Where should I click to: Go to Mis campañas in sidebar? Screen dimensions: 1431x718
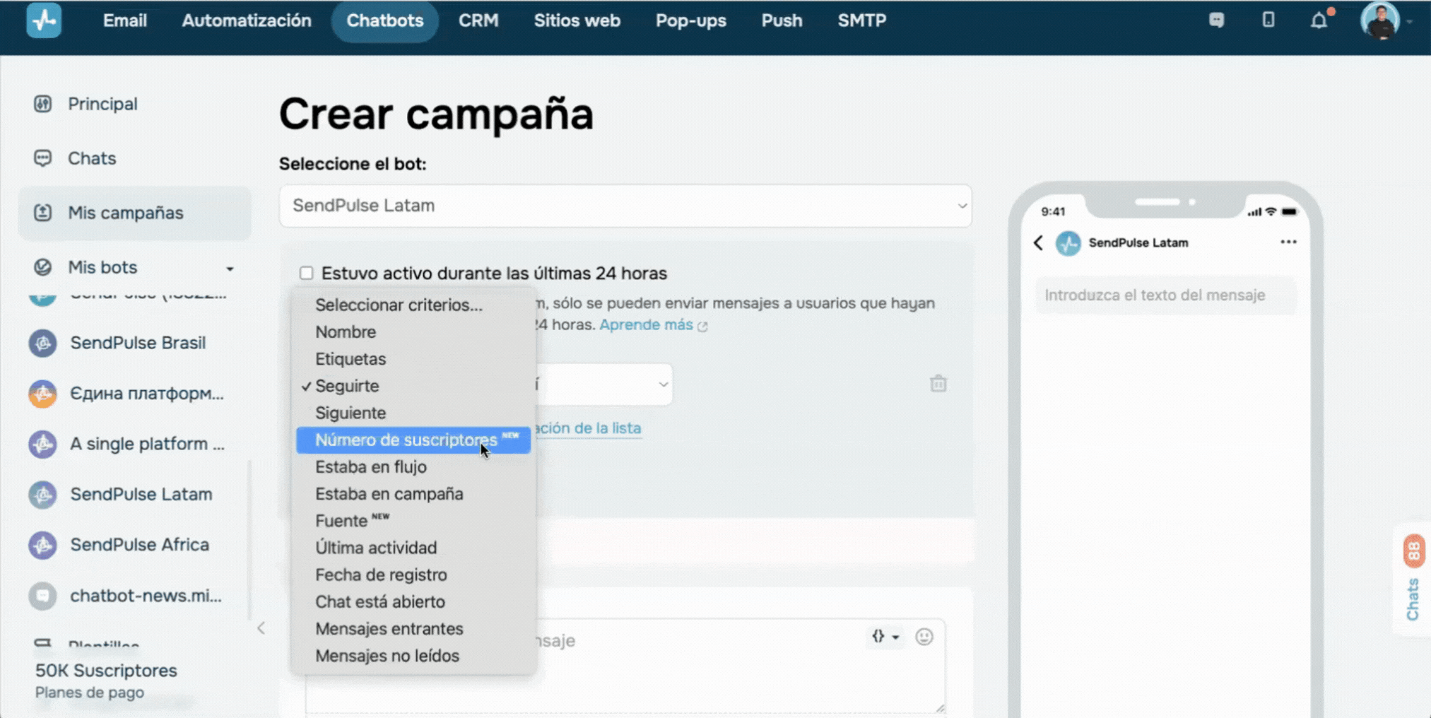point(126,213)
